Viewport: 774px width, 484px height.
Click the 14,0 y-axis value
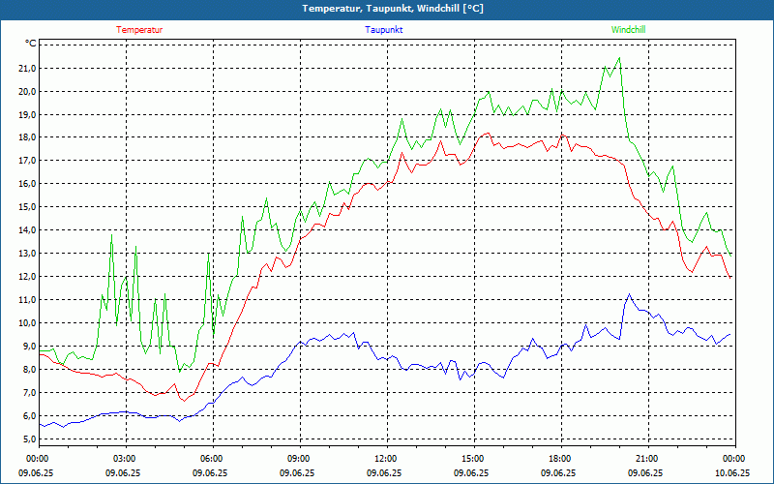pos(27,230)
